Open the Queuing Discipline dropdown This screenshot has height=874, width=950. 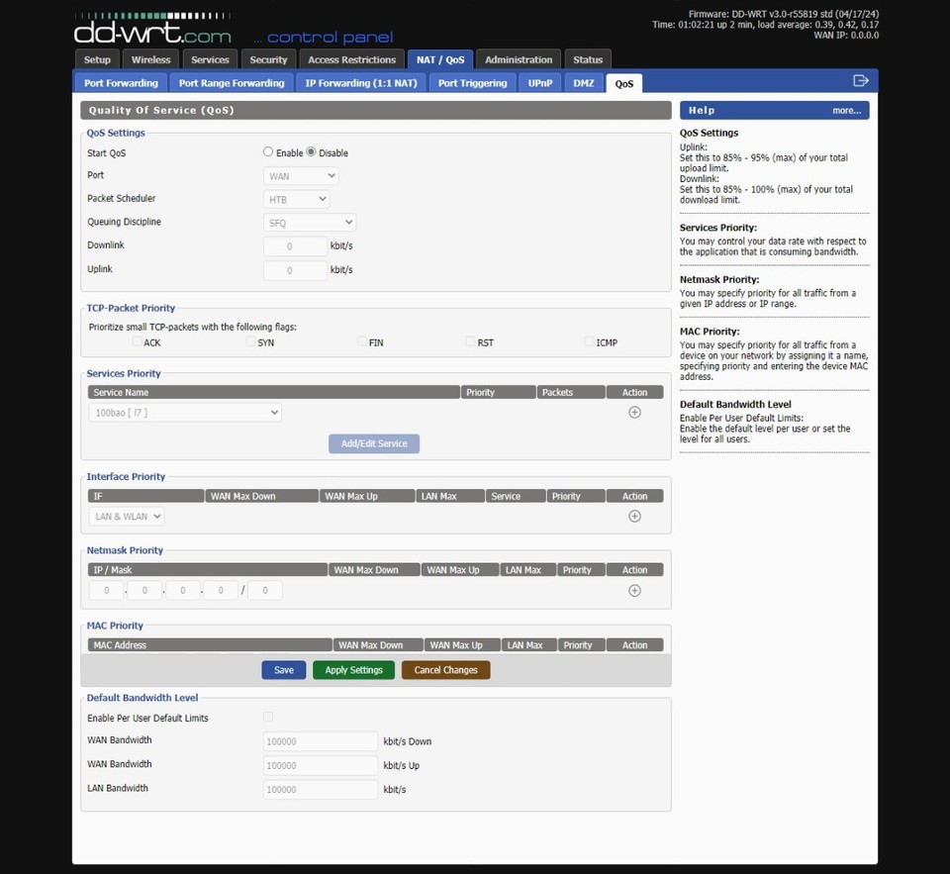(309, 222)
